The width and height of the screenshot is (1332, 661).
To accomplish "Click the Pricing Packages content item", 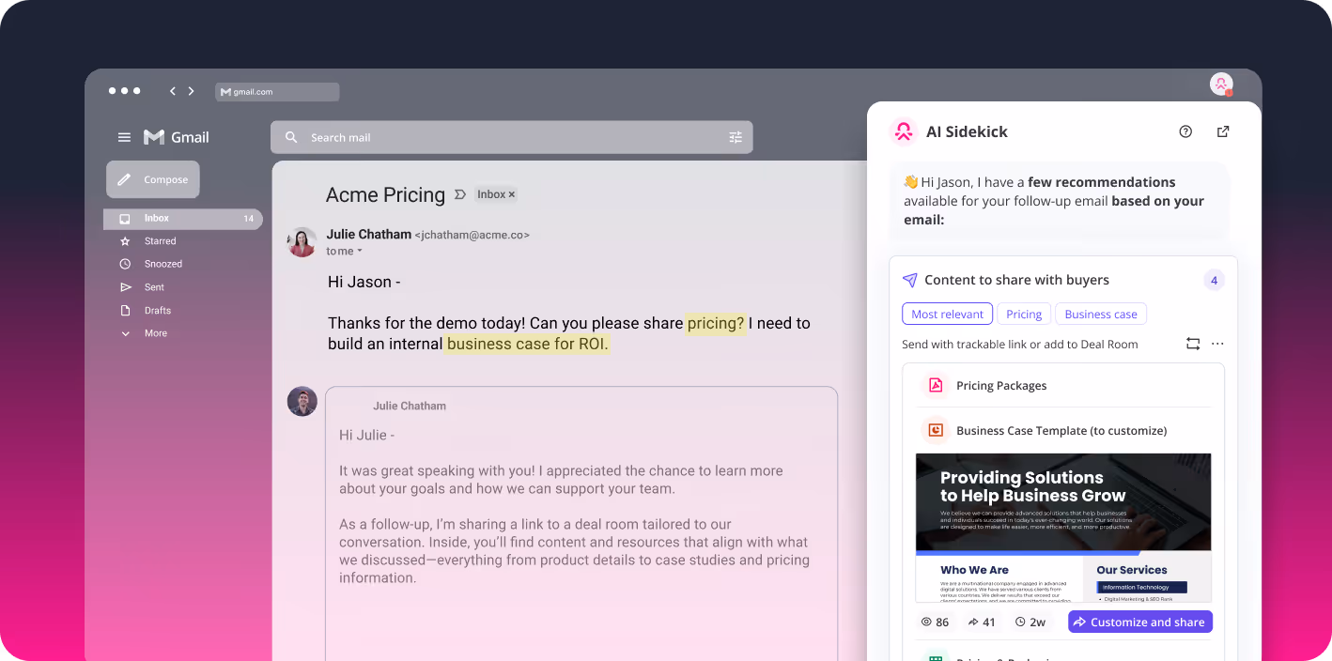I will pos(1063,385).
